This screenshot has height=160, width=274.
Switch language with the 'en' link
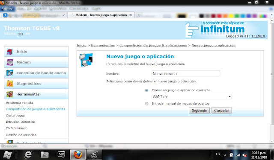[21, 34]
